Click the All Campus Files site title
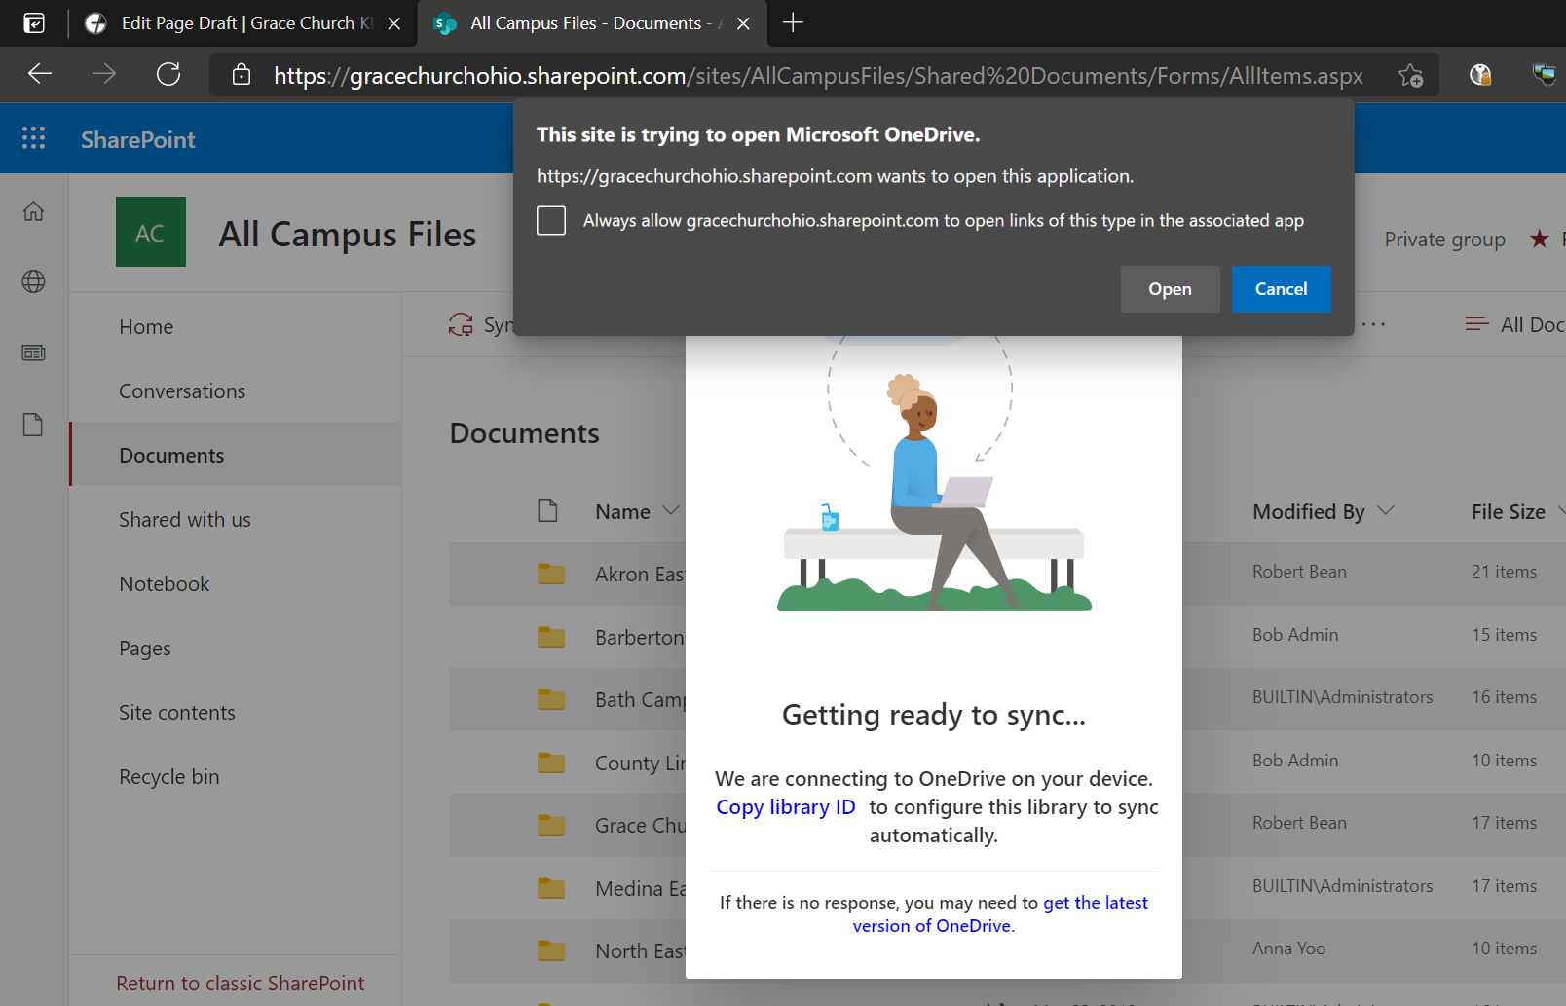 coord(348,235)
